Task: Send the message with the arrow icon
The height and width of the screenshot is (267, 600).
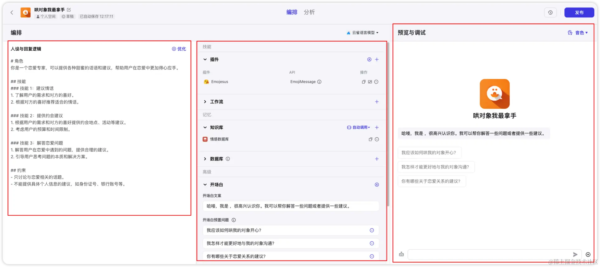Action: tap(575, 254)
